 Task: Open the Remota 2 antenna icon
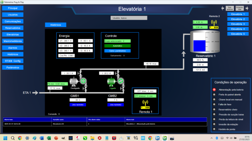pyautogui.click(x=214, y=24)
